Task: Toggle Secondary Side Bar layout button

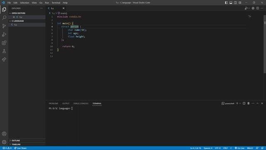Action: pyautogui.click(x=235, y=2)
